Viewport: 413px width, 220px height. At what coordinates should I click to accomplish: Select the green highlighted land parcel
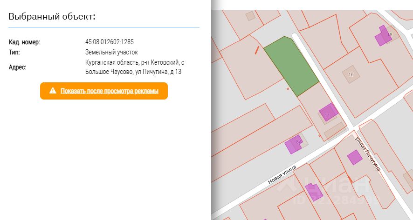click(x=291, y=66)
